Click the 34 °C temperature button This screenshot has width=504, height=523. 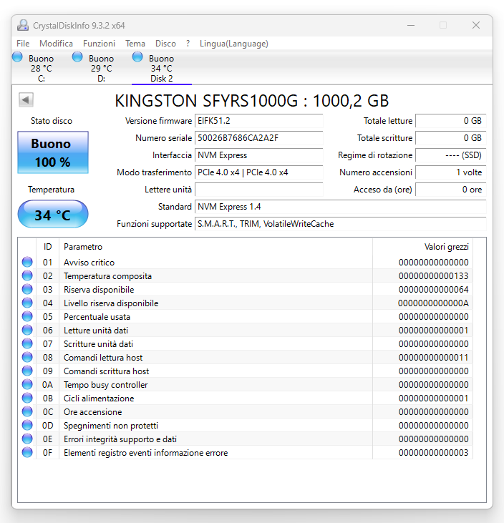coord(53,214)
